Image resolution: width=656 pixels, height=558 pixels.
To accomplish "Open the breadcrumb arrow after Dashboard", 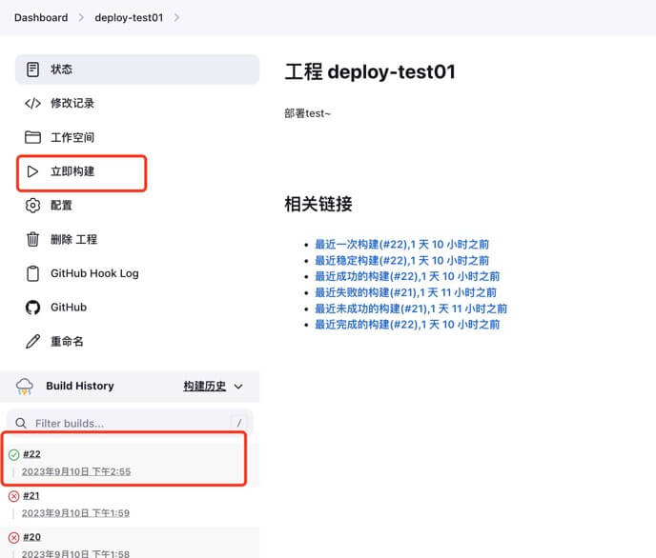I will click(x=81, y=18).
